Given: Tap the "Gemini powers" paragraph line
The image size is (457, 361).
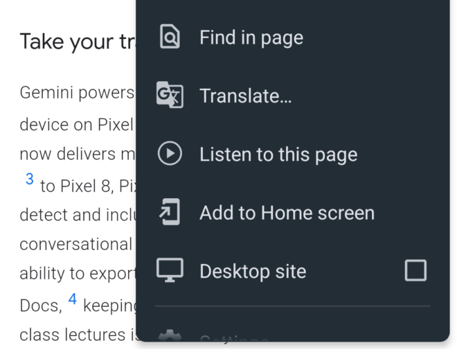Looking at the screenshot, I should click(76, 92).
